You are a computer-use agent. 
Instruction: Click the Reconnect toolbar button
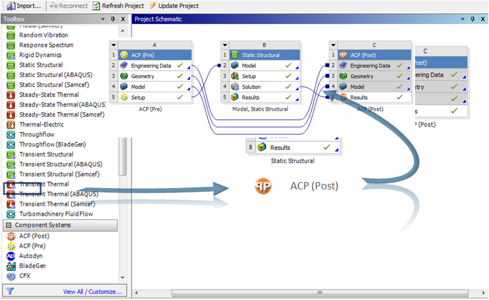point(68,5)
